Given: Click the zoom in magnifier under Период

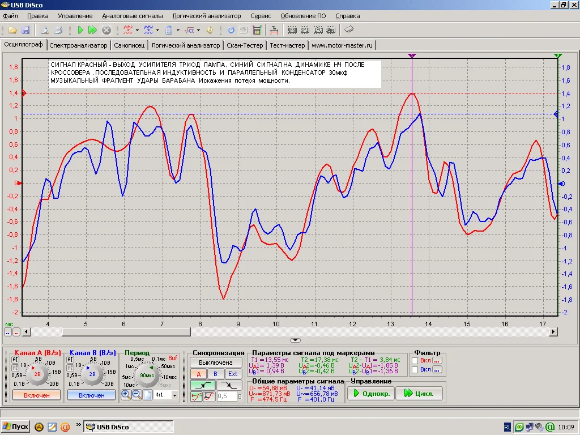Looking at the screenshot, I should (126, 394).
